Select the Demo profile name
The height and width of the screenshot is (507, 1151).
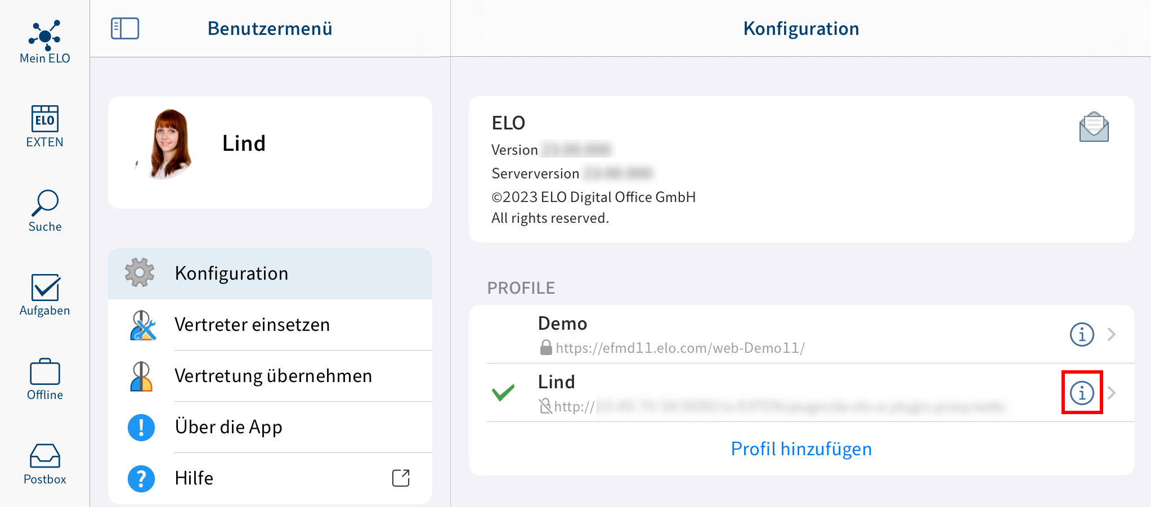pyautogui.click(x=563, y=324)
